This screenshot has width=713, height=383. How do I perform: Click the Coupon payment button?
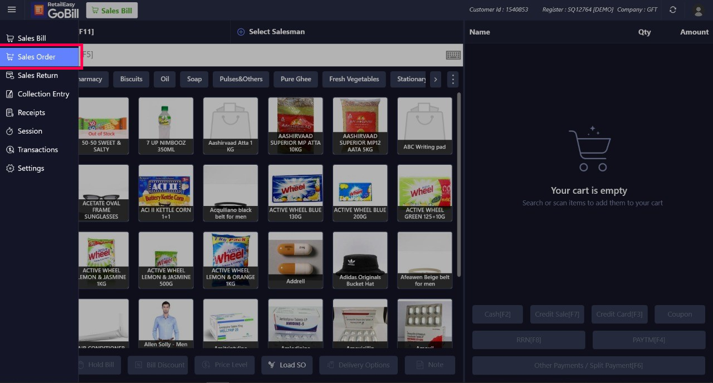(x=680, y=315)
